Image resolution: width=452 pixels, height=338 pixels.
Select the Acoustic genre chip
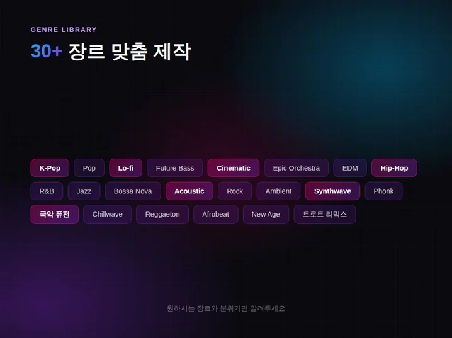click(189, 191)
